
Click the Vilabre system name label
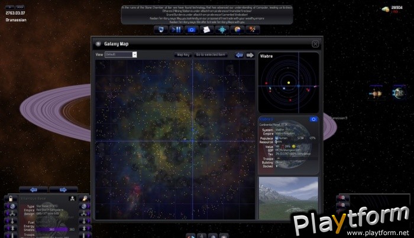point(266,56)
